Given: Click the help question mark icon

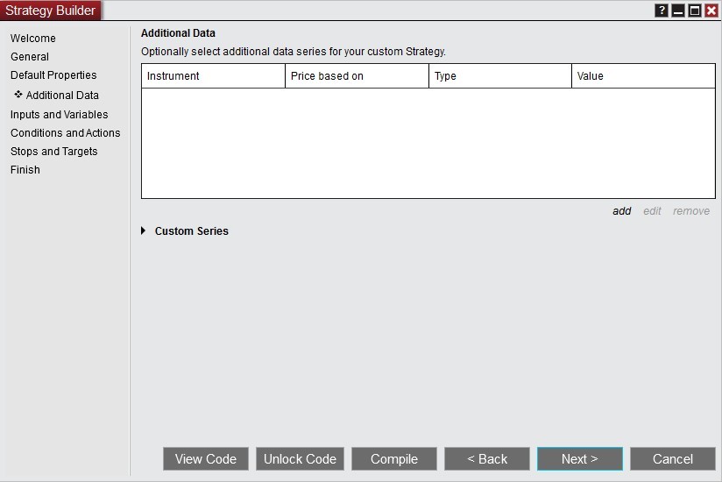Looking at the screenshot, I should point(662,11).
